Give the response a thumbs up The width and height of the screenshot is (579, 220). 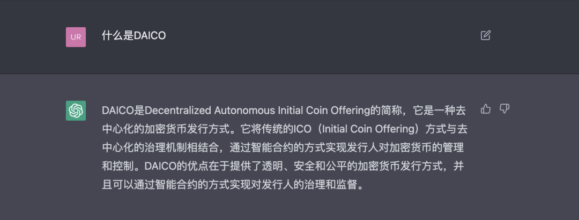pos(486,109)
